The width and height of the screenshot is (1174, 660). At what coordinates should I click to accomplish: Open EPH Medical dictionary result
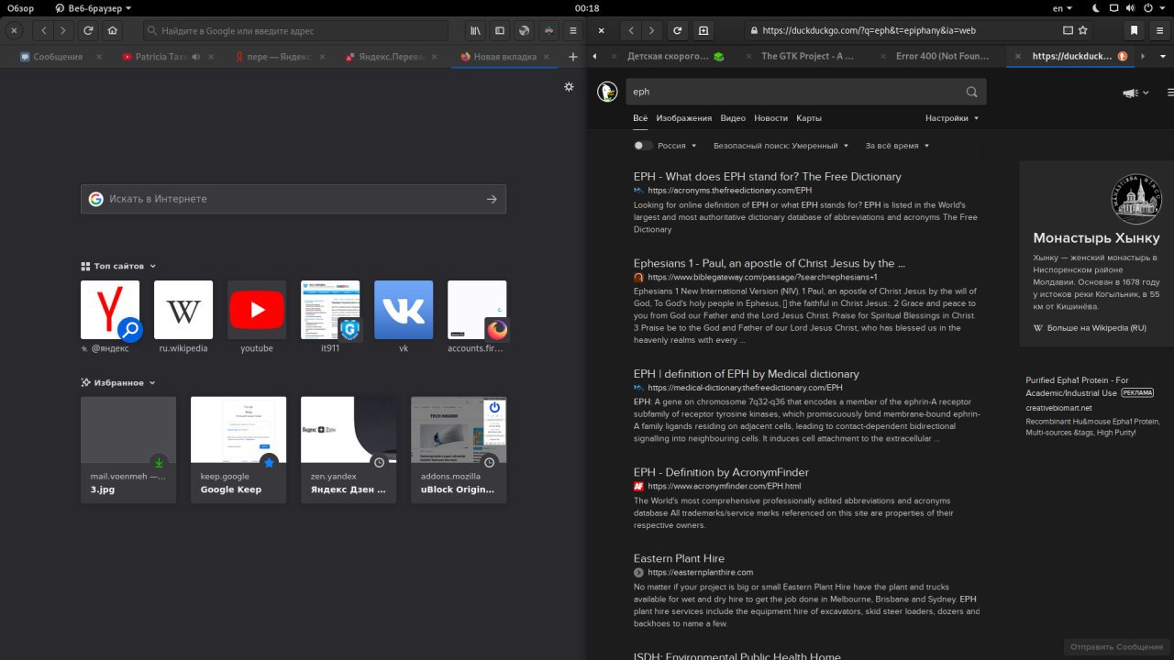746,374
